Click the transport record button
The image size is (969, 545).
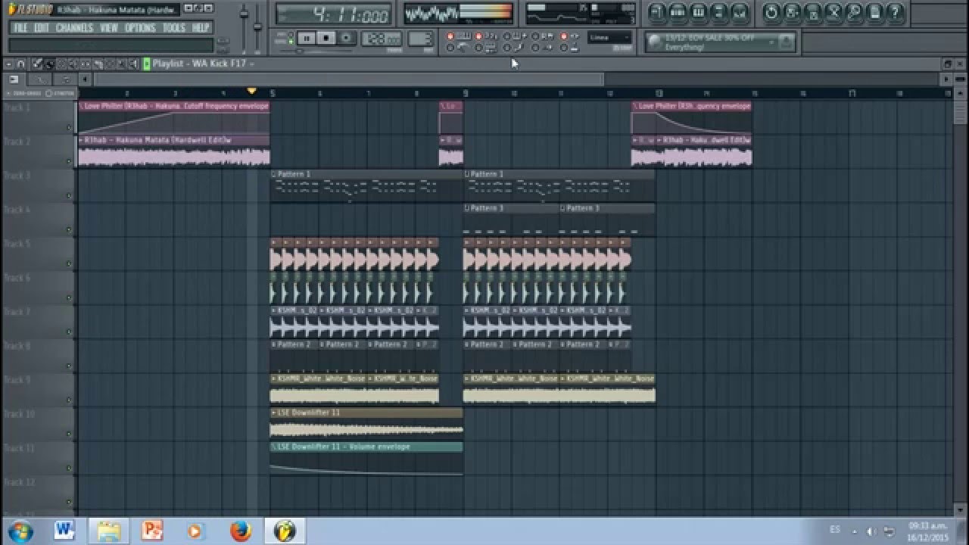click(x=346, y=38)
